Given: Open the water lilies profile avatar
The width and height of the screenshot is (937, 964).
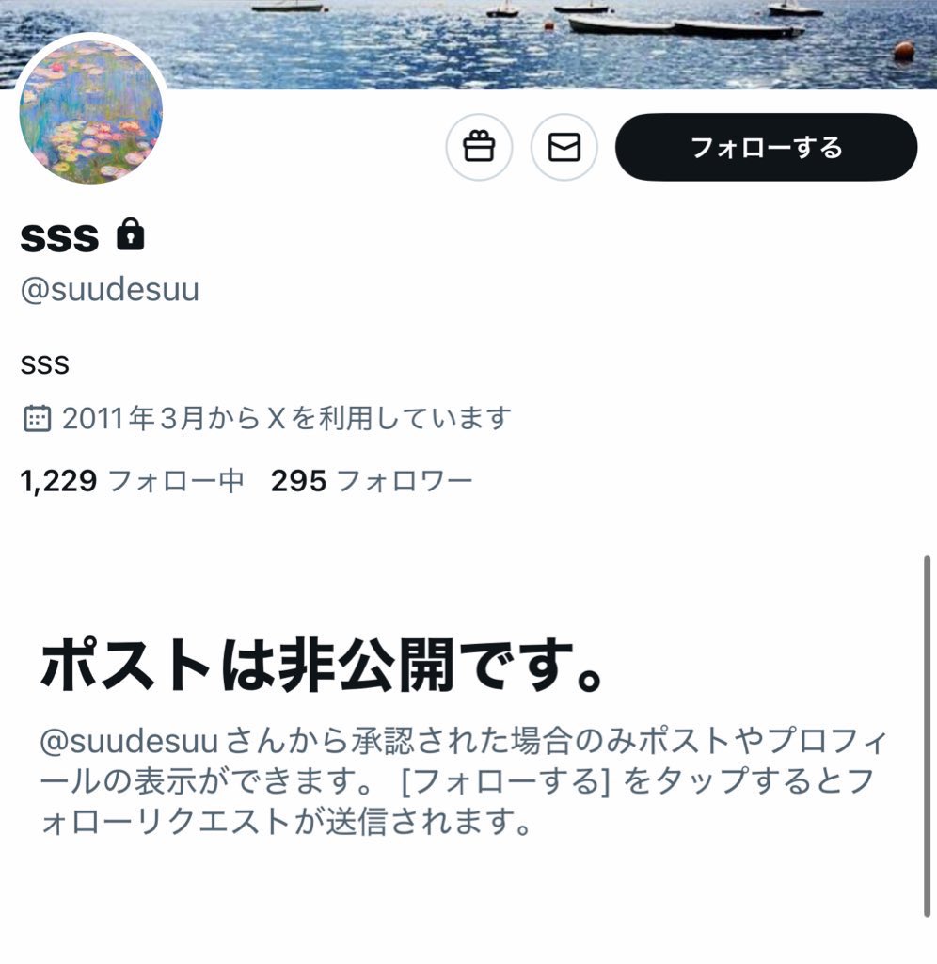Looking at the screenshot, I should pos(91,111).
